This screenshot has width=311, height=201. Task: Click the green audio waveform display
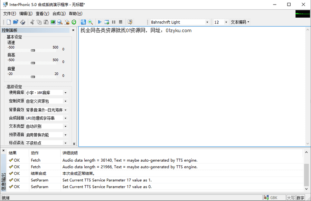pyautogui.click(x=302, y=14)
